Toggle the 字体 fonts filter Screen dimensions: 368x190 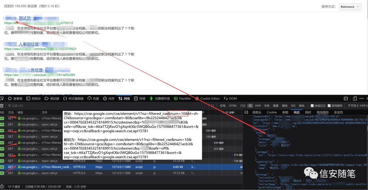click(267, 106)
